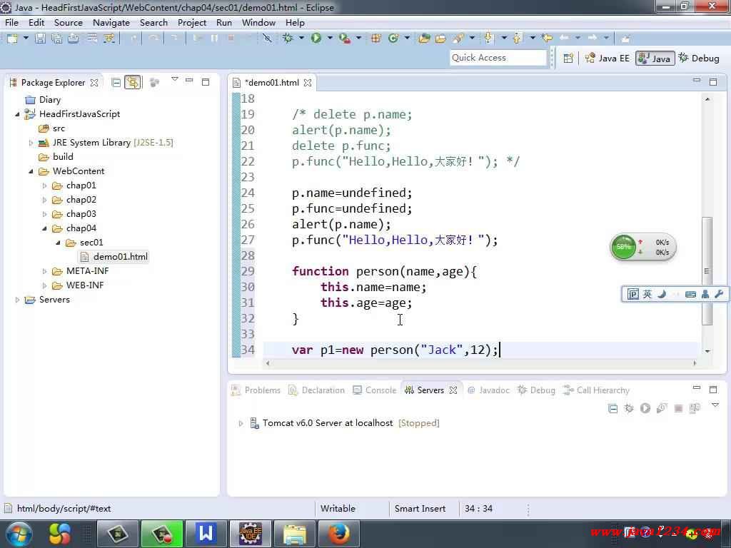Image resolution: width=731 pixels, height=548 pixels.
Task: Open the External Tools dropdown arrow
Action: pyautogui.click(x=358, y=39)
